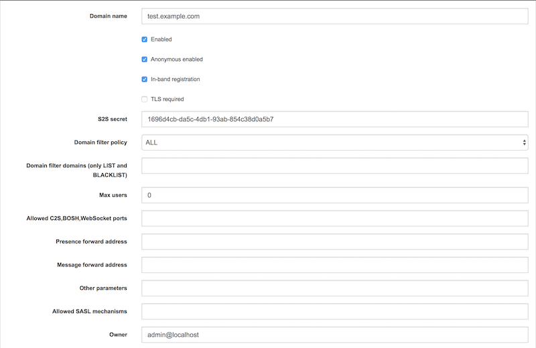Click the 'Message forward address' label
Viewport: 536px width, 348px height.
point(92,264)
